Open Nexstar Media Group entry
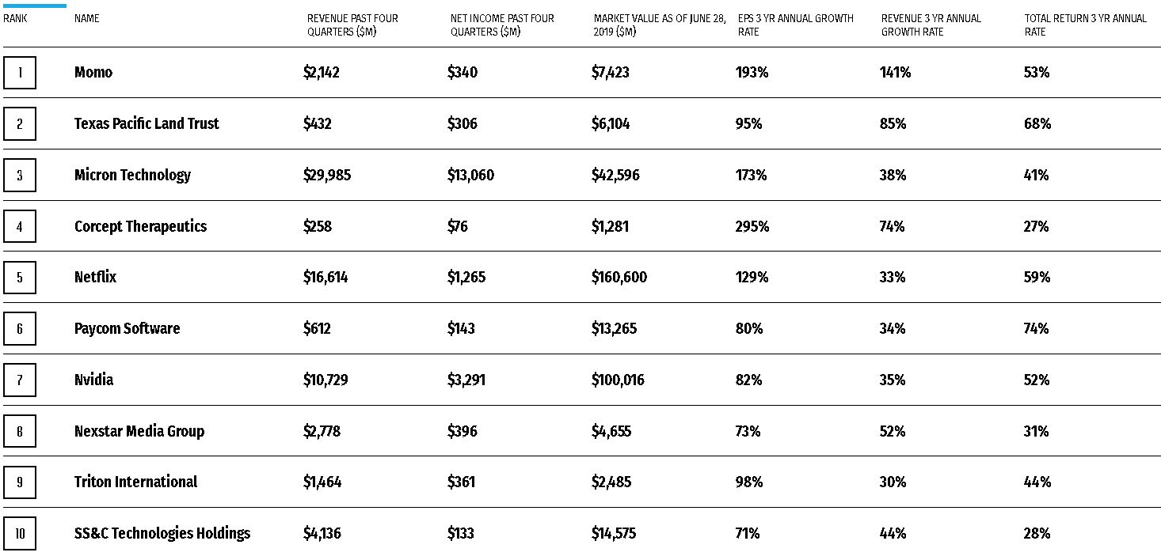The height and width of the screenshot is (556, 1161). [x=139, y=432]
